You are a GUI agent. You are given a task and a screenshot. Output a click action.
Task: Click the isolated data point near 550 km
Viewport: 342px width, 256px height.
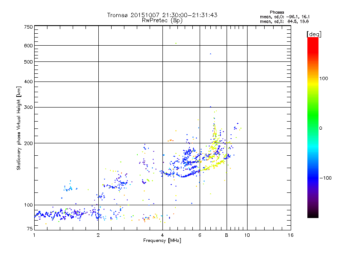click(210, 54)
